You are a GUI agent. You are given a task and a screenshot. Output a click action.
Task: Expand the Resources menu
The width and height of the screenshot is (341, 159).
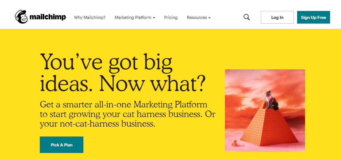[197, 18]
